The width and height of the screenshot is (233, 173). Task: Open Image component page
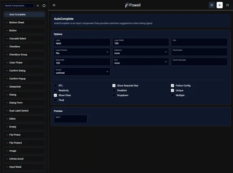(x=24, y=151)
